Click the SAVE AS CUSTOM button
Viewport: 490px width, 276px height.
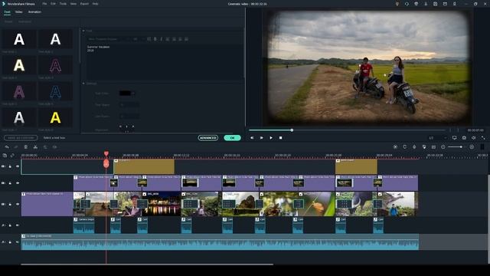[21, 138]
